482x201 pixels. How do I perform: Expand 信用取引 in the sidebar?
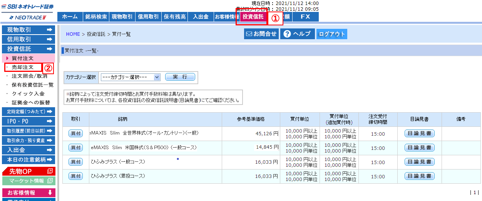tap(28, 39)
